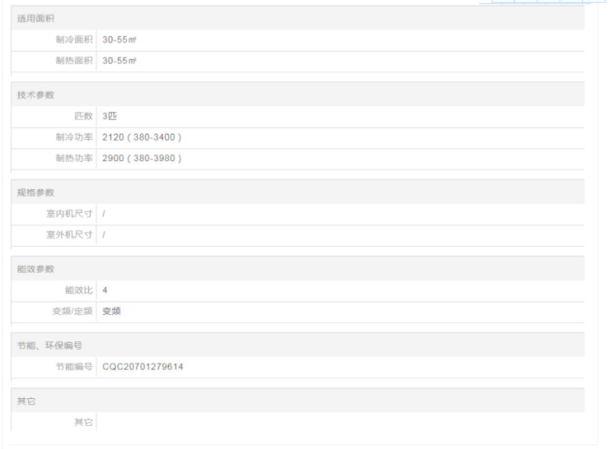This screenshot has height=449, width=611.
Task: Click the 制冷功率 row label
Action: click(73, 138)
